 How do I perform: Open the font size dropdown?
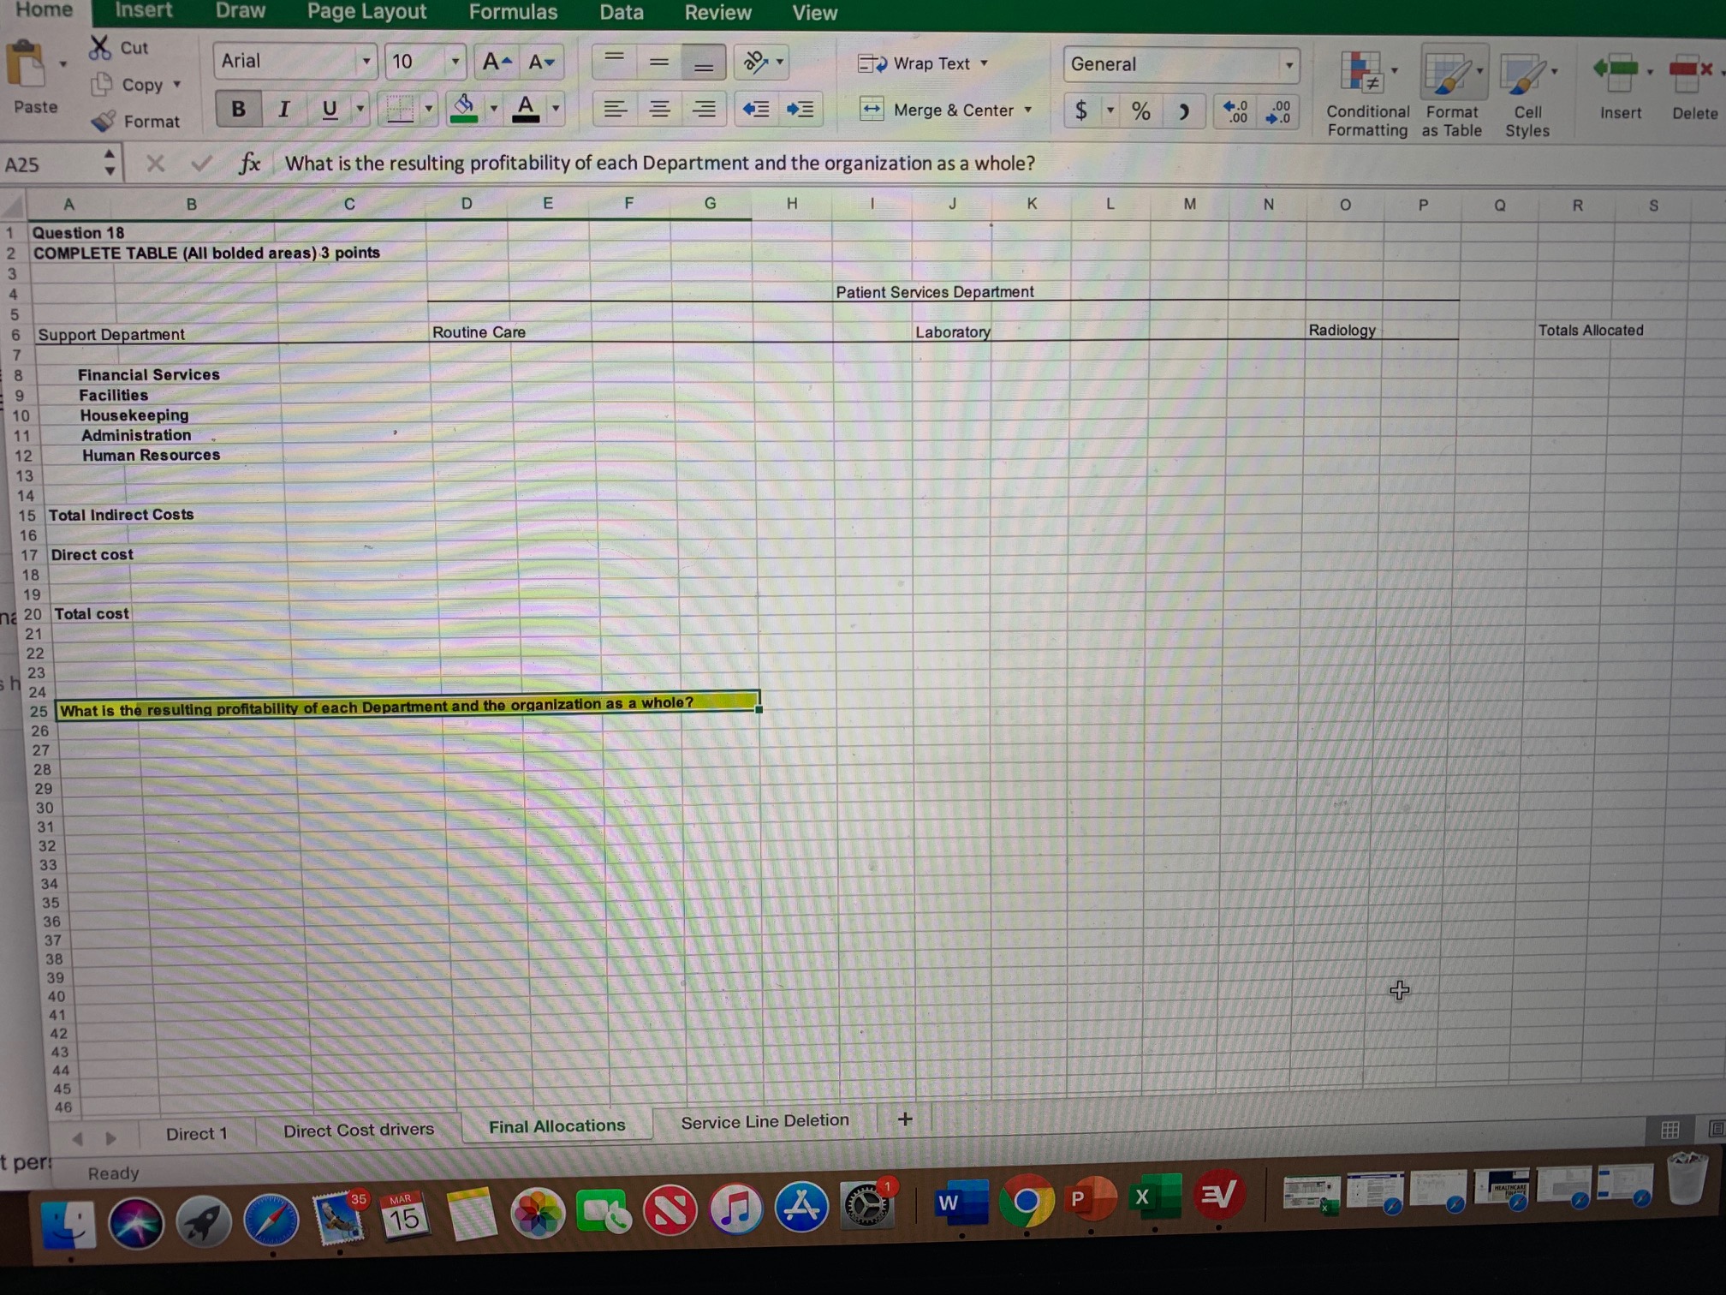tap(455, 61)
